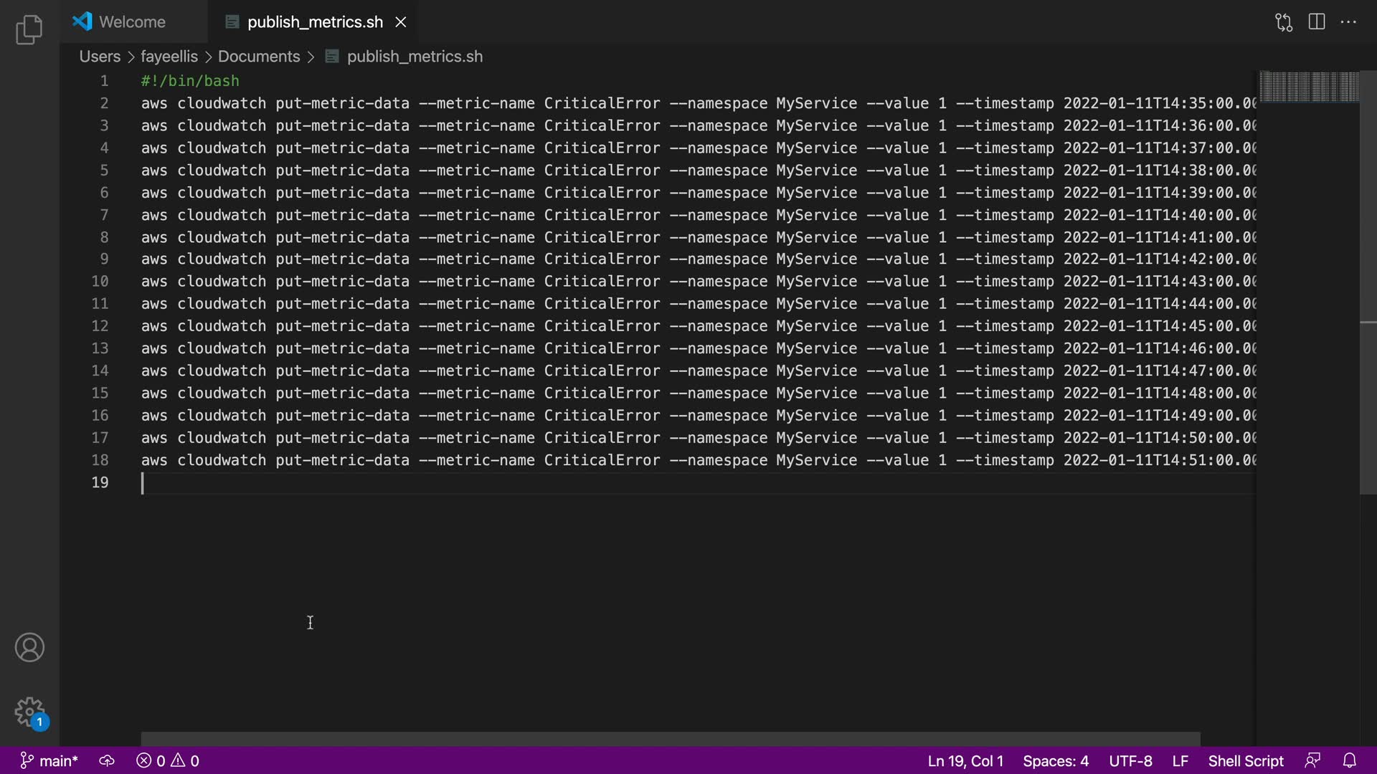Viewport: 1377px width, 774px height.
Task: Close the publish_metrics.sh tab
Action: pyautogui.click(x=401, y=22)
